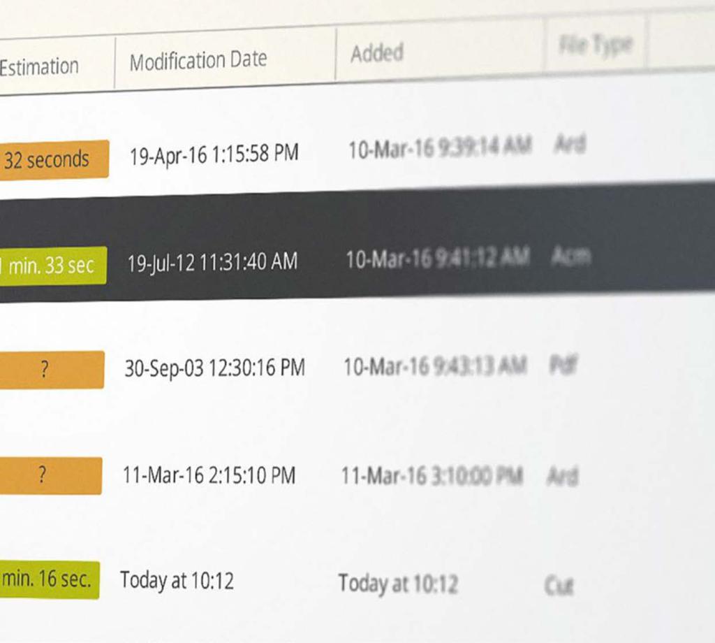Select the question mark badge beside 11-Mar-16 2:15:10 PM
The height and width of the screenshot is (643, 715).
50,475
